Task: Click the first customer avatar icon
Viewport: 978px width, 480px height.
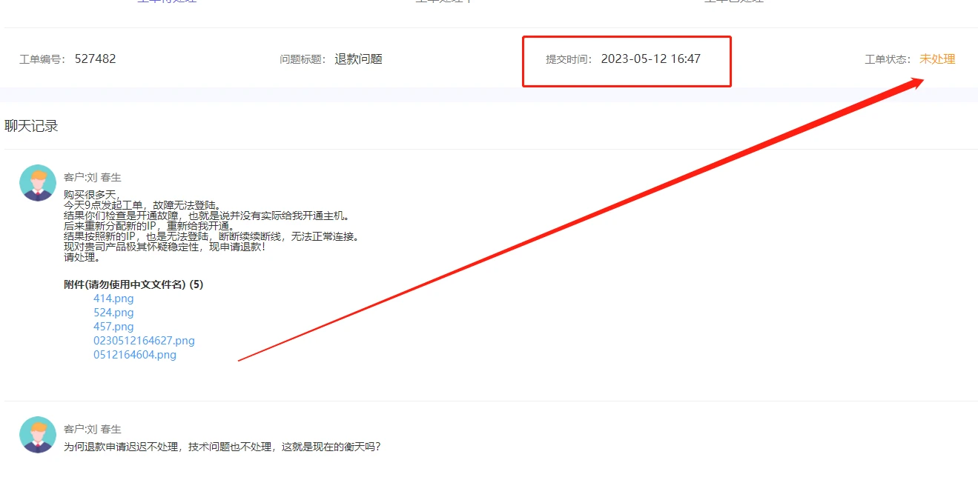Action: click(38, 183)
